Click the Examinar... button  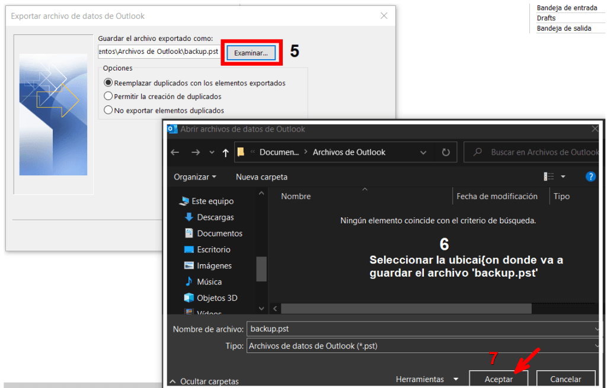coord(251,53)
